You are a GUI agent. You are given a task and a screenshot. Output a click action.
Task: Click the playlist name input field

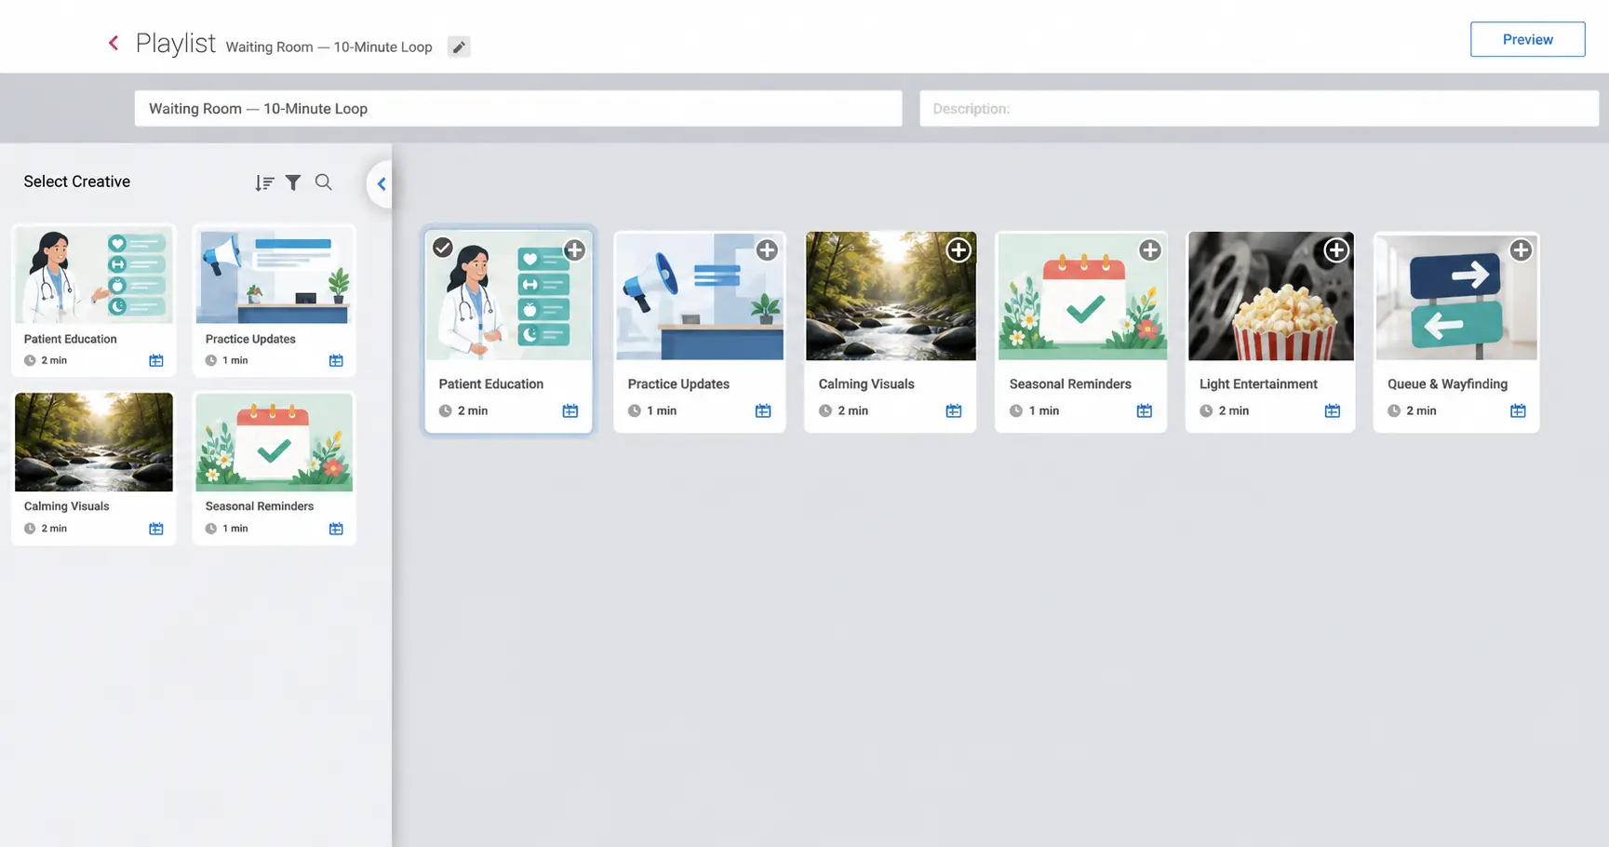pos(518,109)
